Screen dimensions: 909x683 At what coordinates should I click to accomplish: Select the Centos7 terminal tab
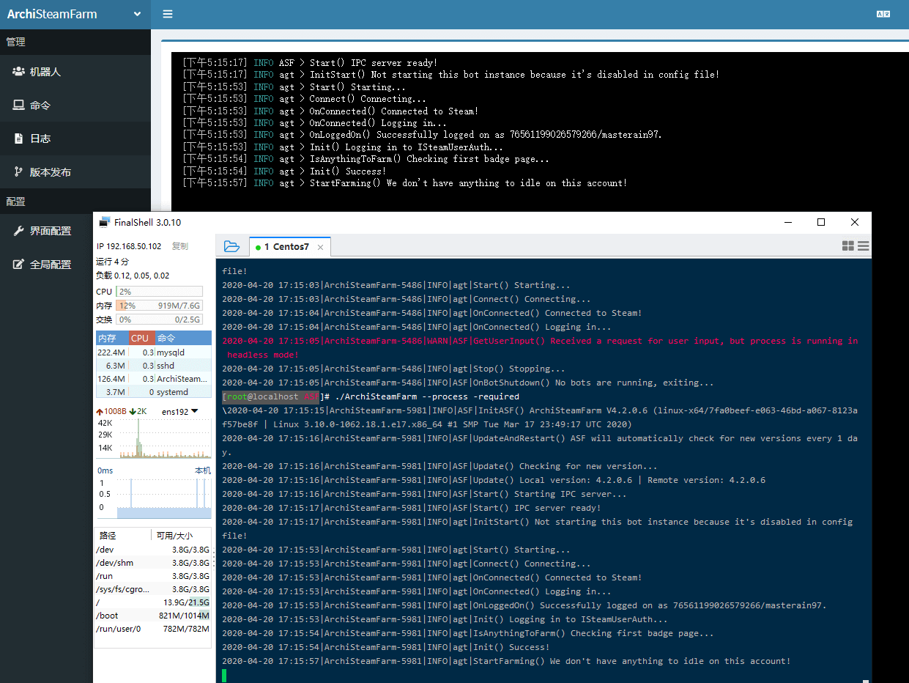pos(290,247)
